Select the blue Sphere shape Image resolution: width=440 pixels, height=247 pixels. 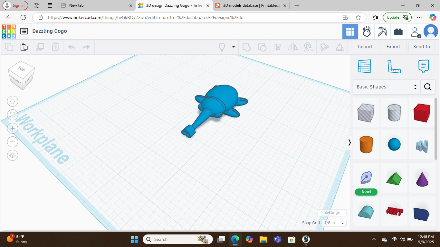(394, 144)
